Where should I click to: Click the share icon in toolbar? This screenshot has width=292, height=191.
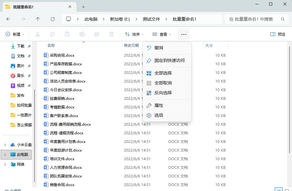click(97, 34)
